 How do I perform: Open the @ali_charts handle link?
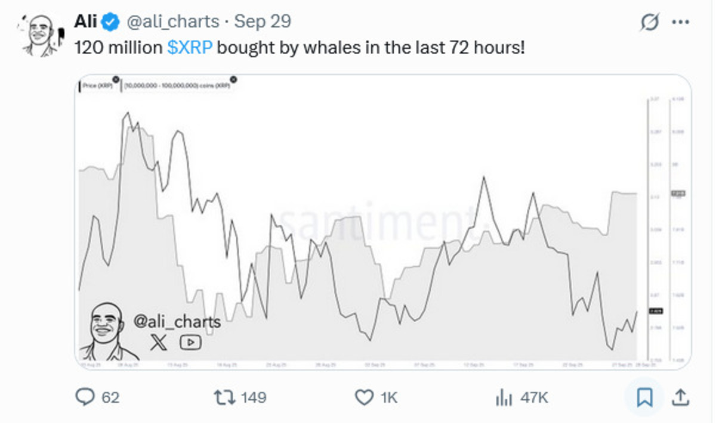click(x=172, y=22)
